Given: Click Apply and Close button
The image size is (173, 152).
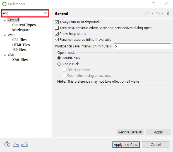Looking at the screenshot, I should (x=126, y=145).
